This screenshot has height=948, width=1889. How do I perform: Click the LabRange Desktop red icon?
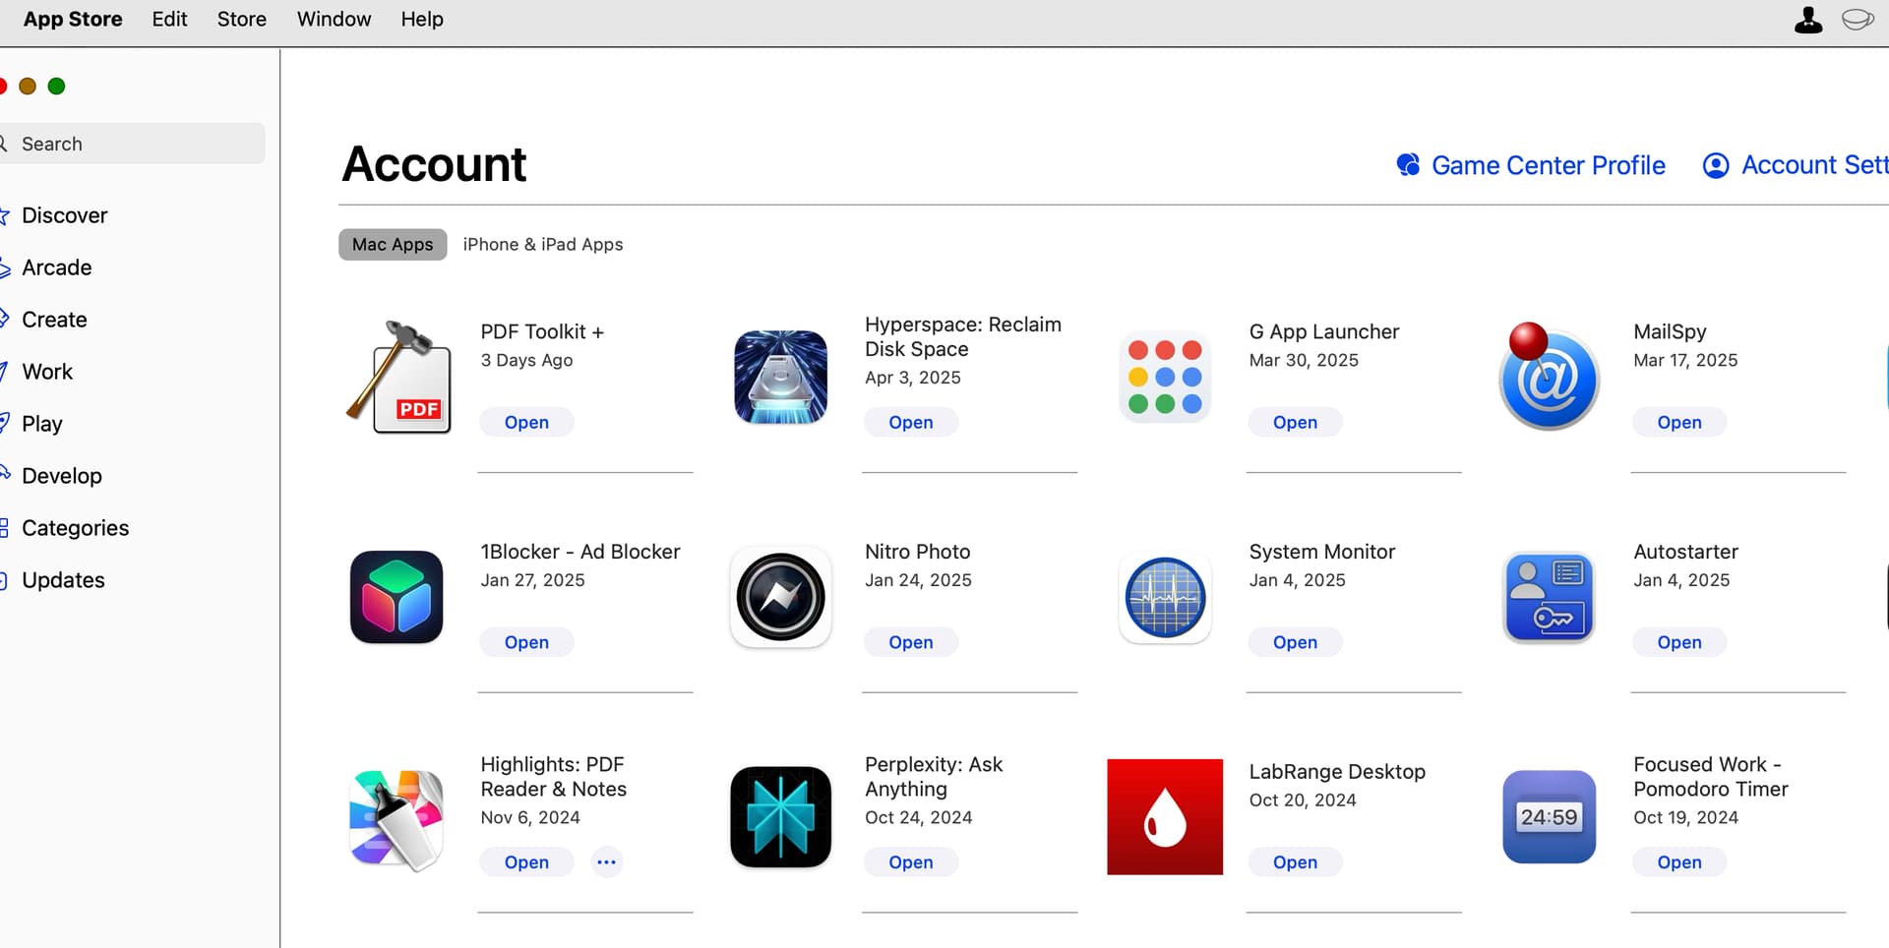coord(1165,817)
